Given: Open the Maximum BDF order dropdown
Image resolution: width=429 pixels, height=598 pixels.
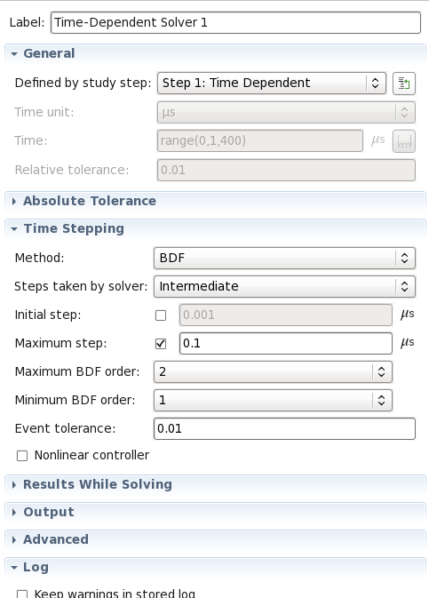Looking at the screenshot, I should pos(273,371).
